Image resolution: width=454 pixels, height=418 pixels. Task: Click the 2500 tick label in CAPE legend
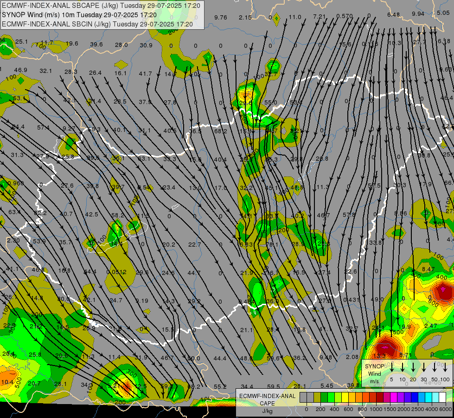[418, 409]
